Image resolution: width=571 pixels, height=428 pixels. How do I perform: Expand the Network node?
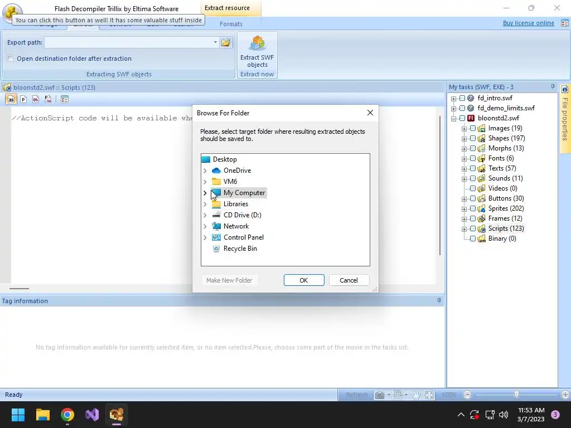coord(205,226)
